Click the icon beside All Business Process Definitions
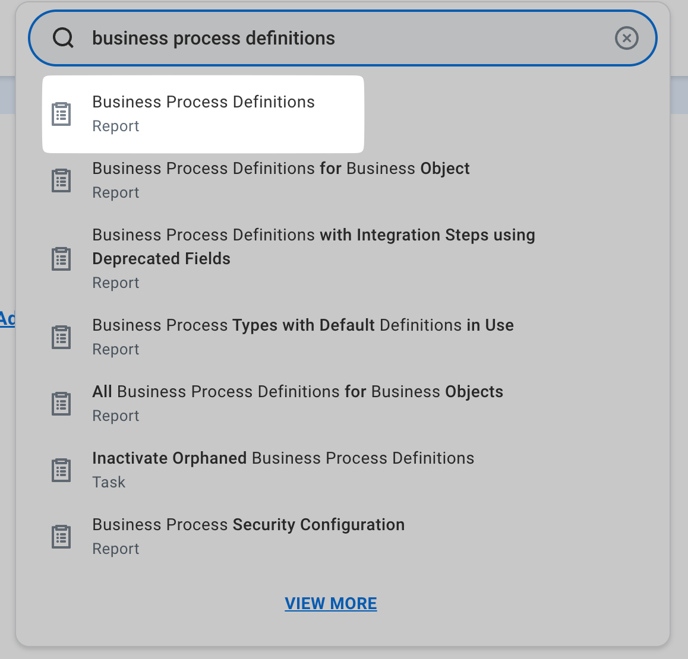Viewport: 688px width, 659px height. tap(61, 403)
